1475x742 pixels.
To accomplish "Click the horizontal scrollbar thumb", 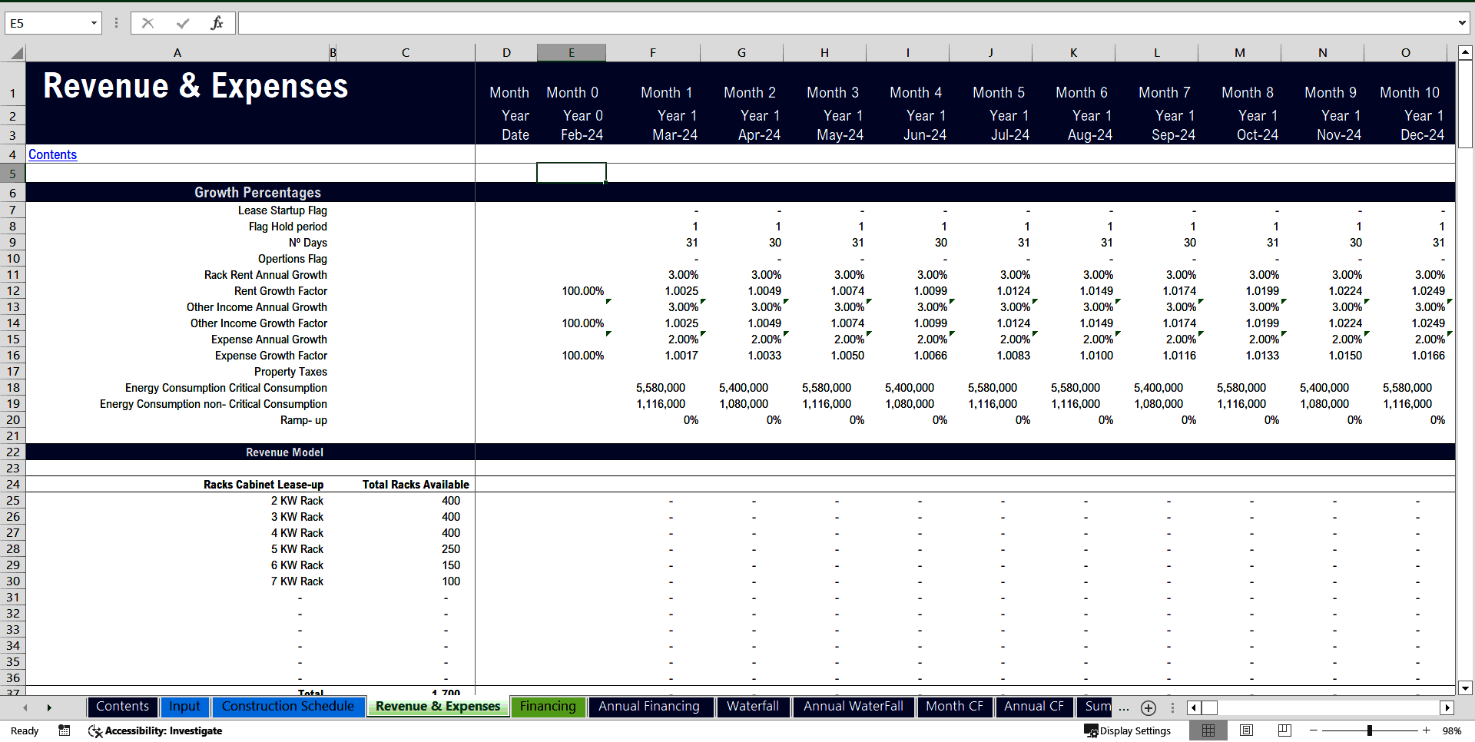I will click(1210, 707).
